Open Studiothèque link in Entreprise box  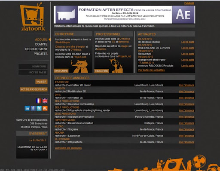click(x=63, y=43)
